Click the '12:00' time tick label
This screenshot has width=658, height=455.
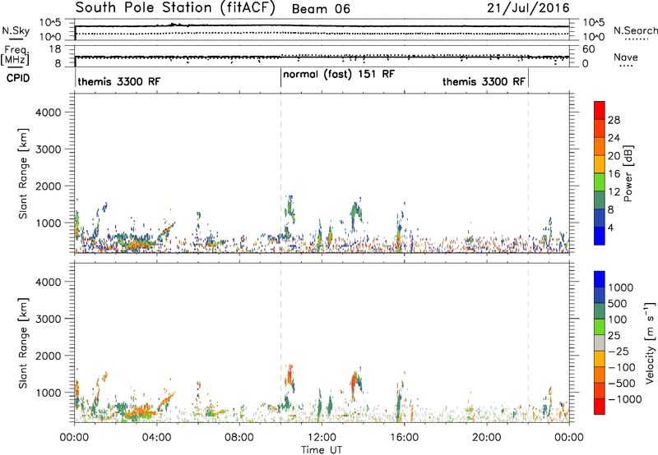tap(322, 438)
